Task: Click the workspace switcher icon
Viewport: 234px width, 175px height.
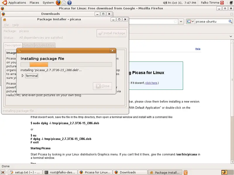Action: coord(224,172)
